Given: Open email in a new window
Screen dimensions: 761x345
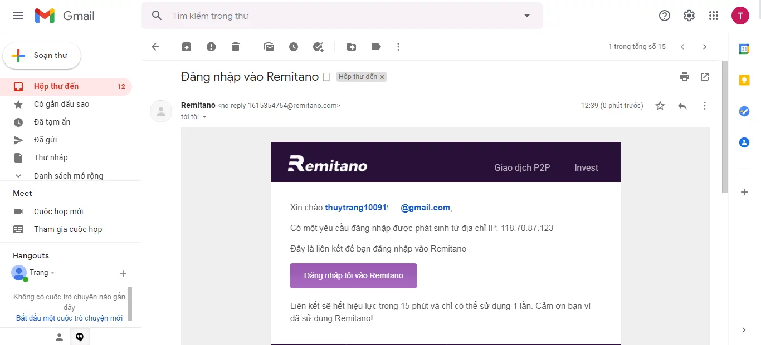Looking at the screenshot, I should 705,77.
